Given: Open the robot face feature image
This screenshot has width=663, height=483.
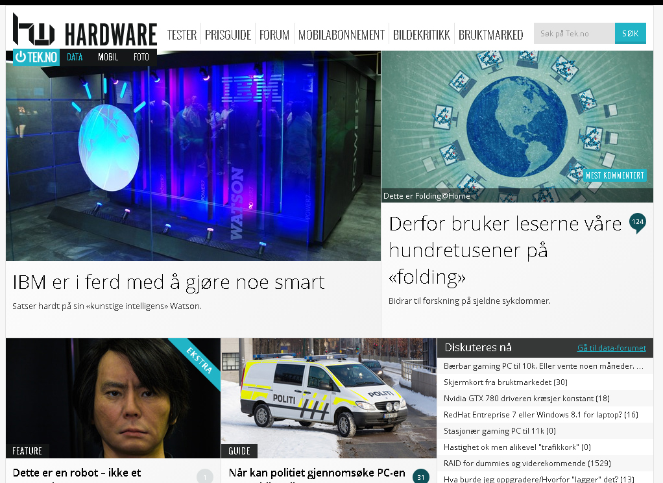Looking at the screenshot, I should 114,398.
